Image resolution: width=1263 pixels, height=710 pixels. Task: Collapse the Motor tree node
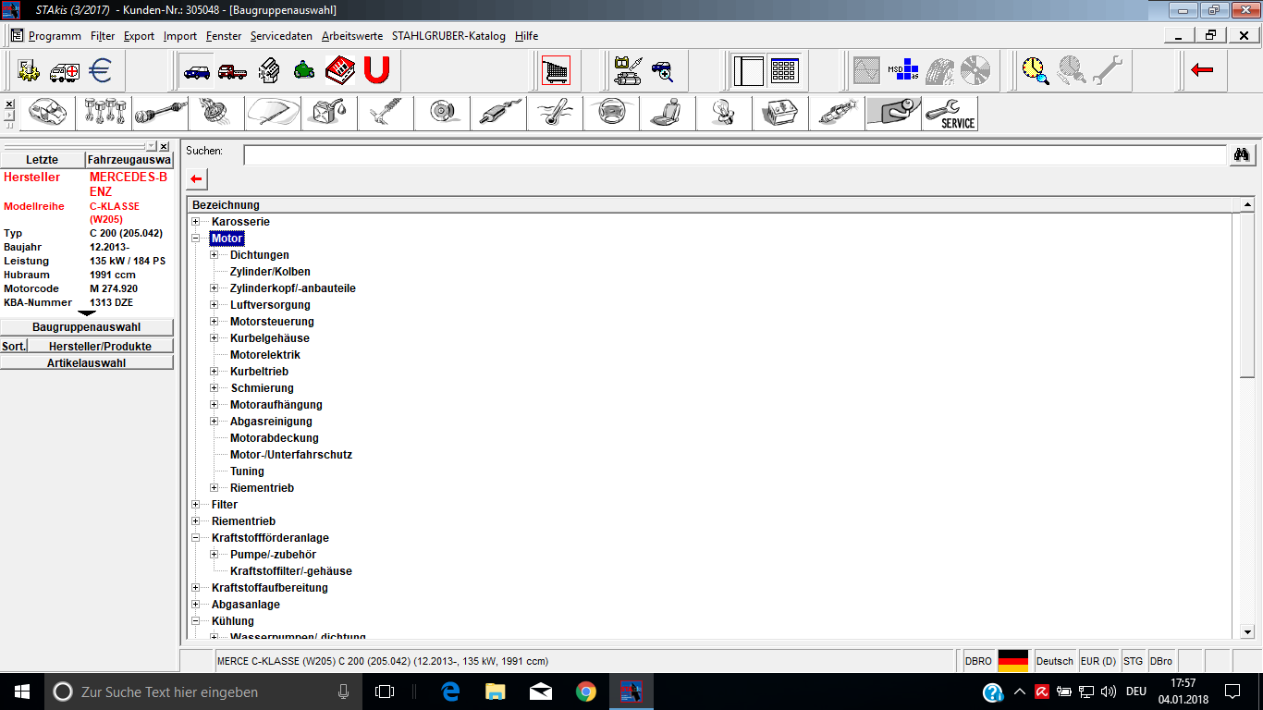(195, 239)
